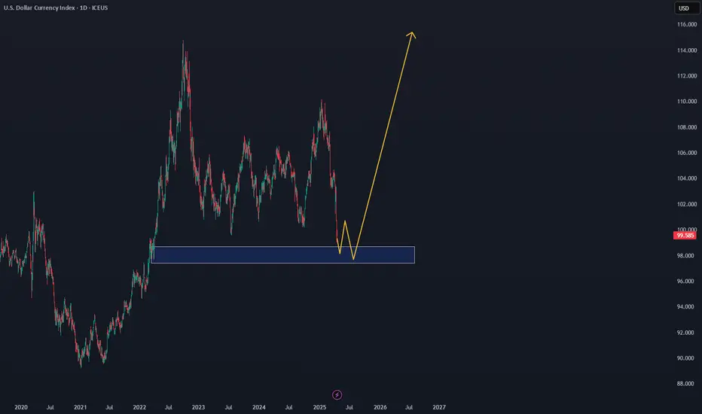Click the 108.000 price axis label
Screen dimensions: 702x414
click(x=687, y=127)
